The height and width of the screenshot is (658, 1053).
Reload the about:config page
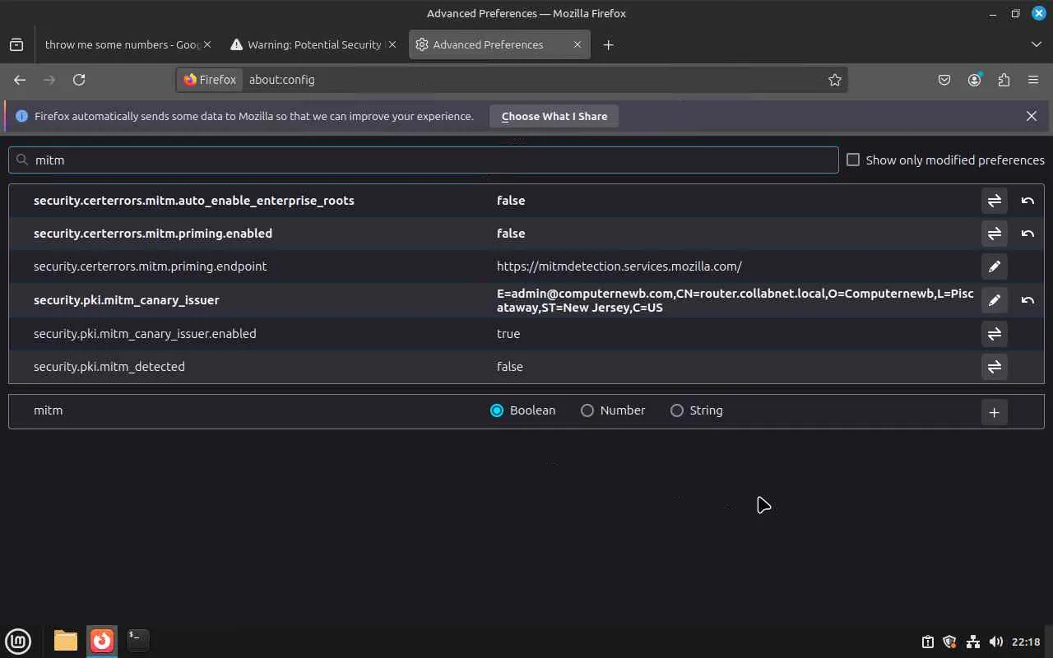[79, 80]
